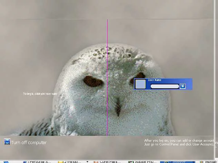Screen dimensions: 218x163
Task: Click the 'After you log on' hint text
Action: (179, 142)
